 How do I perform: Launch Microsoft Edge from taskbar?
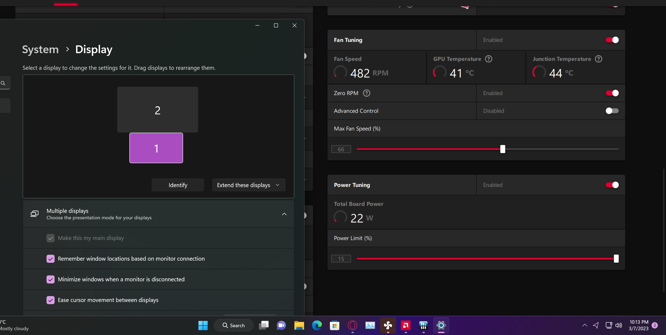pos(317,325)
